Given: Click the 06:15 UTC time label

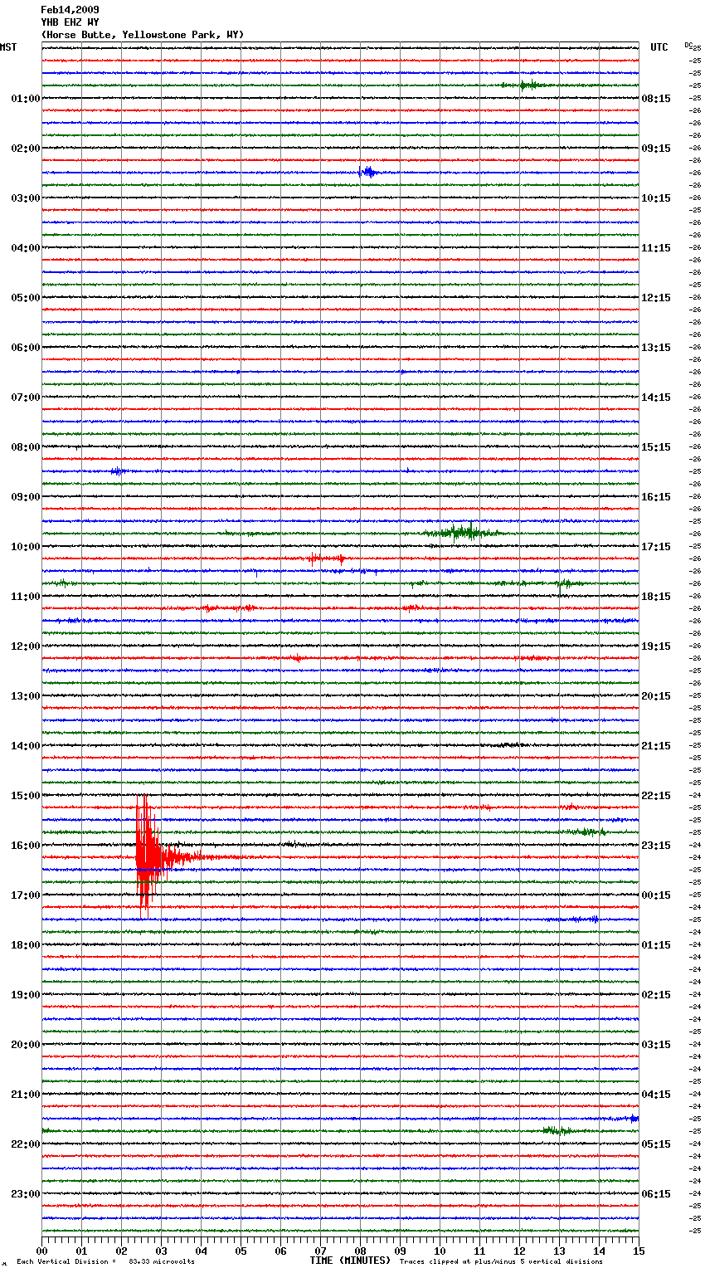Looking at the screenshot, I should click(x=656, y=1194).
